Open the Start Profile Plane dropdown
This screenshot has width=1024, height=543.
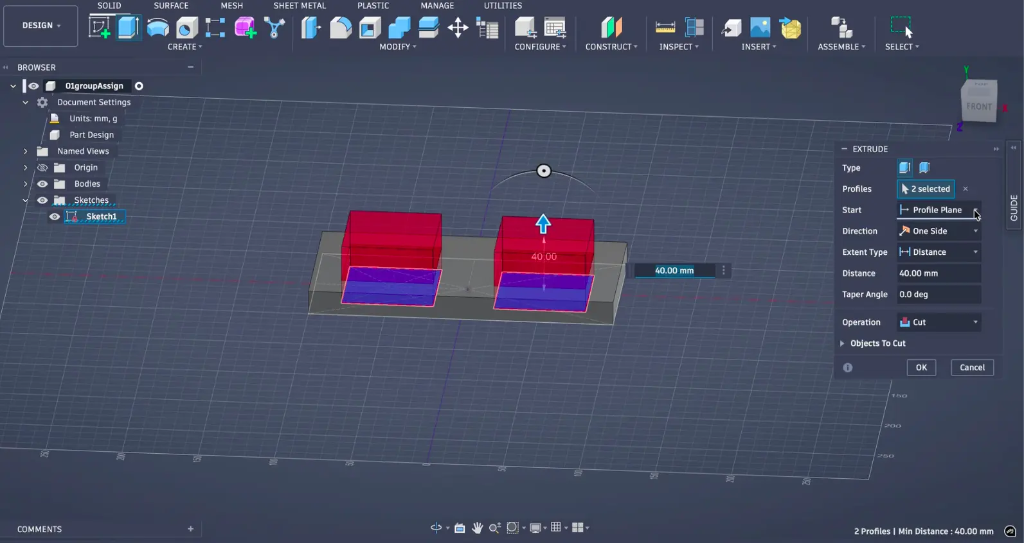tap(939, 210)
